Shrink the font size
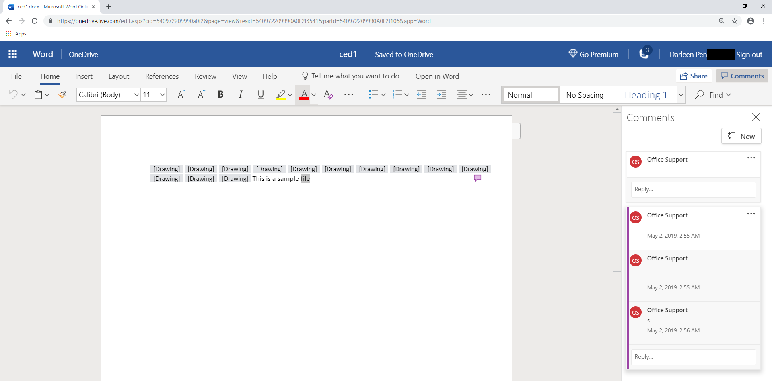 pos(202,94)
